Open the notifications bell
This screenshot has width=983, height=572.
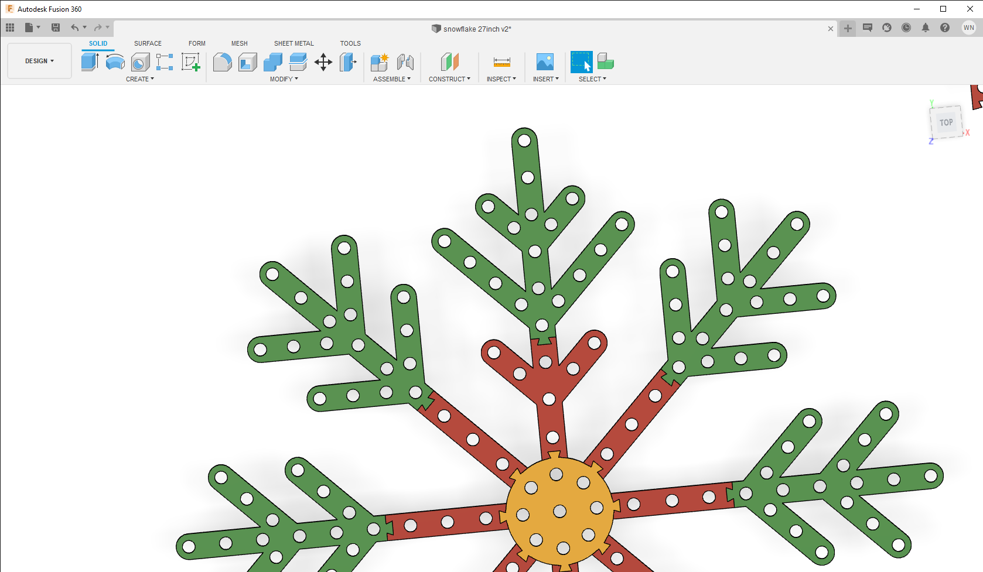pos(926,28)
